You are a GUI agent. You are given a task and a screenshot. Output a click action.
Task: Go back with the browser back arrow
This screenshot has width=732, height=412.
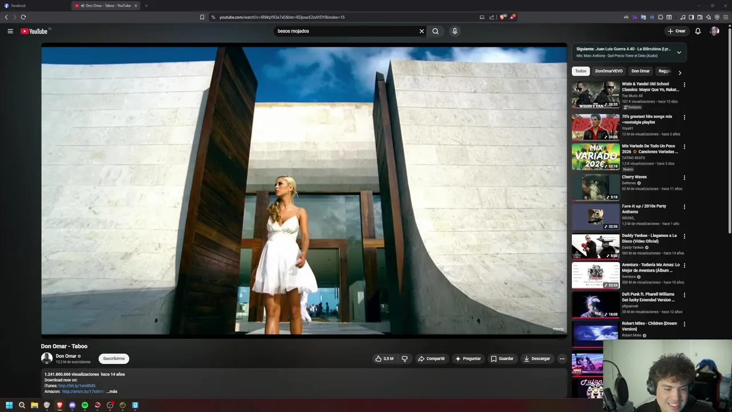click(x=6, y=17)
